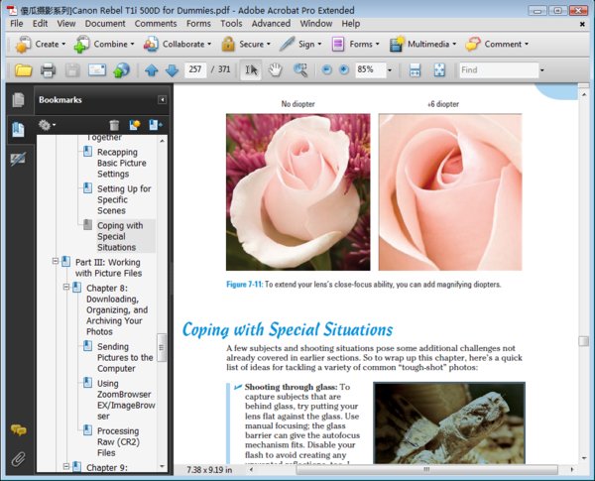Click the fit one full page icon

(439, 70)
